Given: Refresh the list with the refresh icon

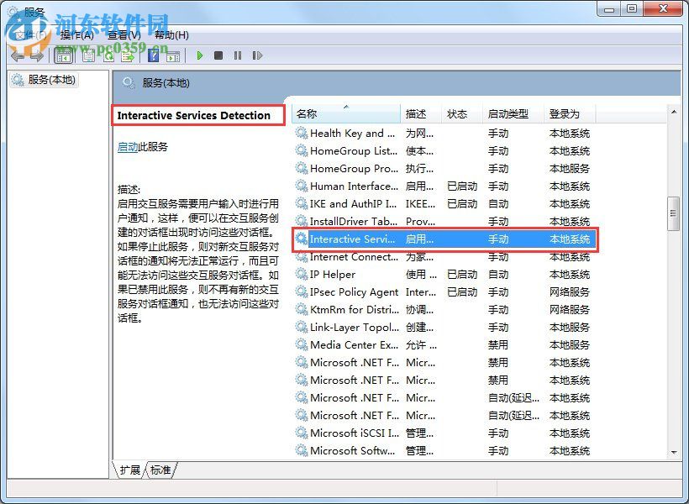Looking at the screenshot, I should 109,55.
